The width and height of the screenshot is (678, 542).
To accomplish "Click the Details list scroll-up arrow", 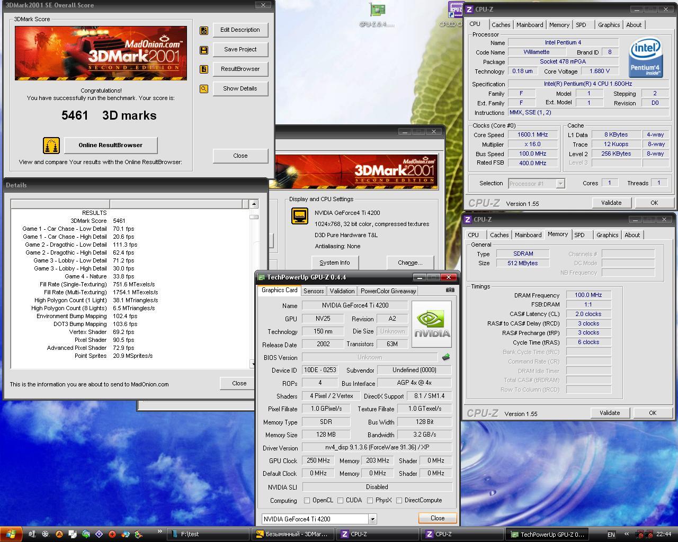I will click(x=254, y=204).
